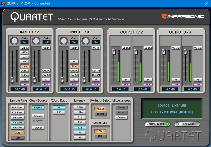Image resolution: width=211 pixels, height=147 pixels.
Task: Click the Lock sample rate button
Action: pyautogui.click(x=18, y=138)
